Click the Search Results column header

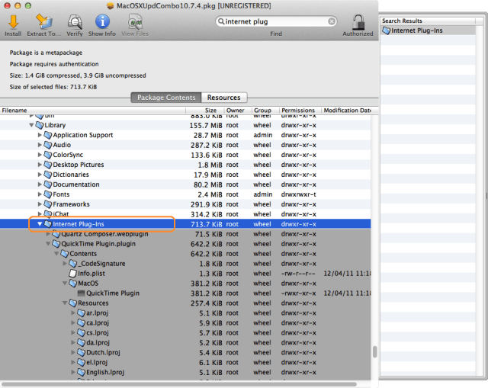429,21
